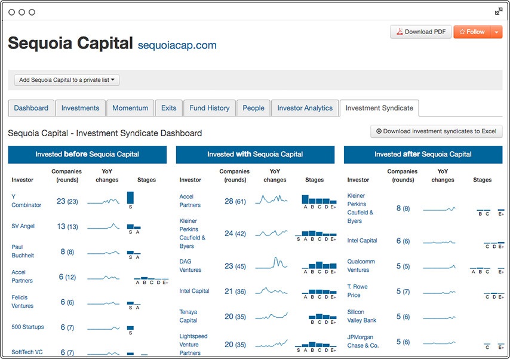Open Silicon Valley Bank investor link
510x359 pixels.
361,316
